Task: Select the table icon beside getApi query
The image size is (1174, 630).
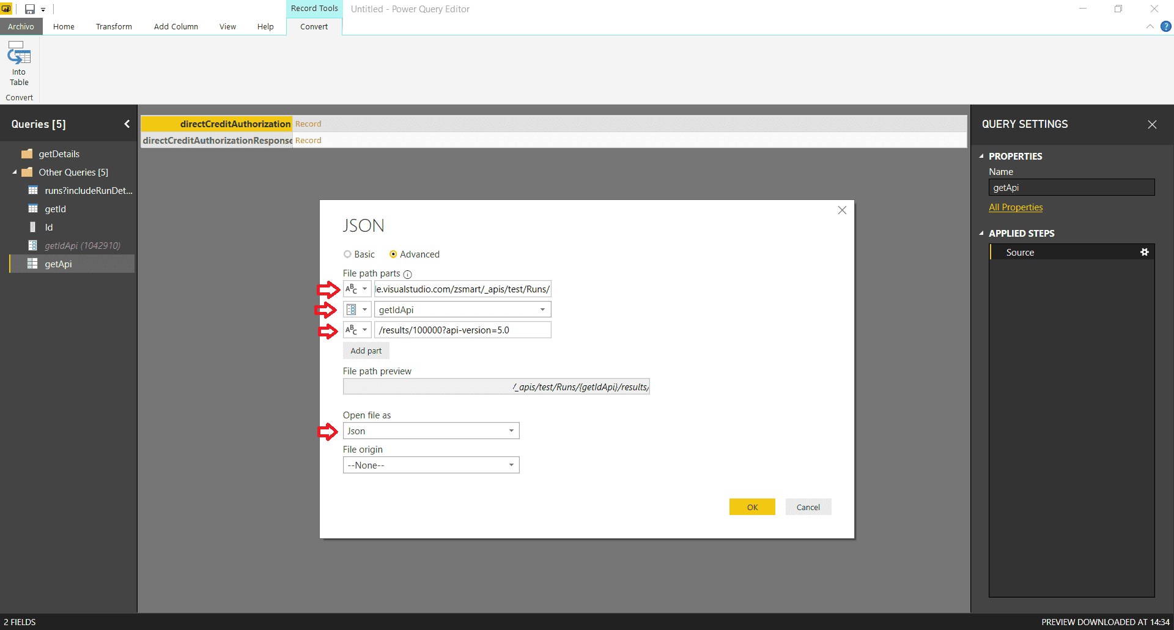Action: 32,264
